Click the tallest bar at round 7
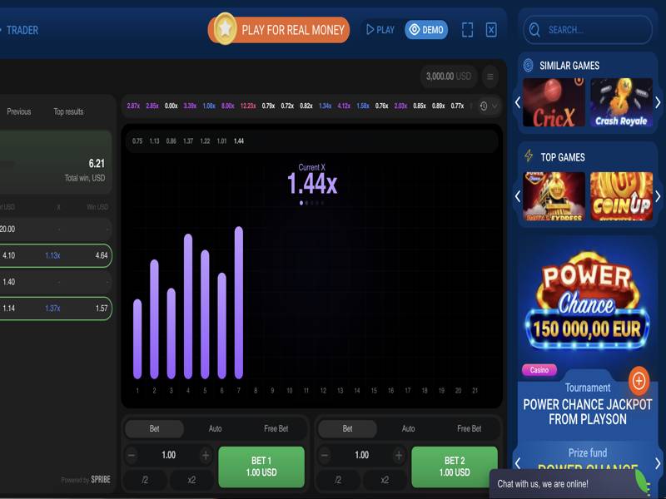 coord(239,303)
